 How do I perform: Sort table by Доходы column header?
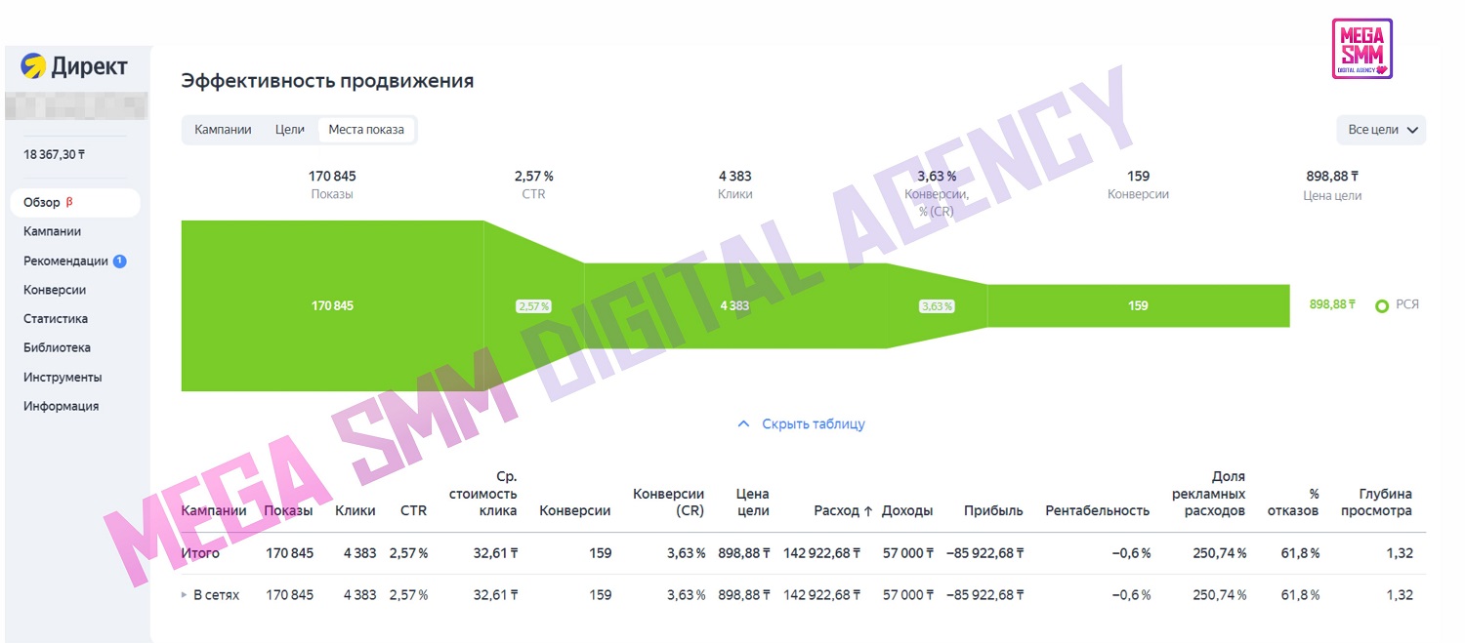pos(907,510)
